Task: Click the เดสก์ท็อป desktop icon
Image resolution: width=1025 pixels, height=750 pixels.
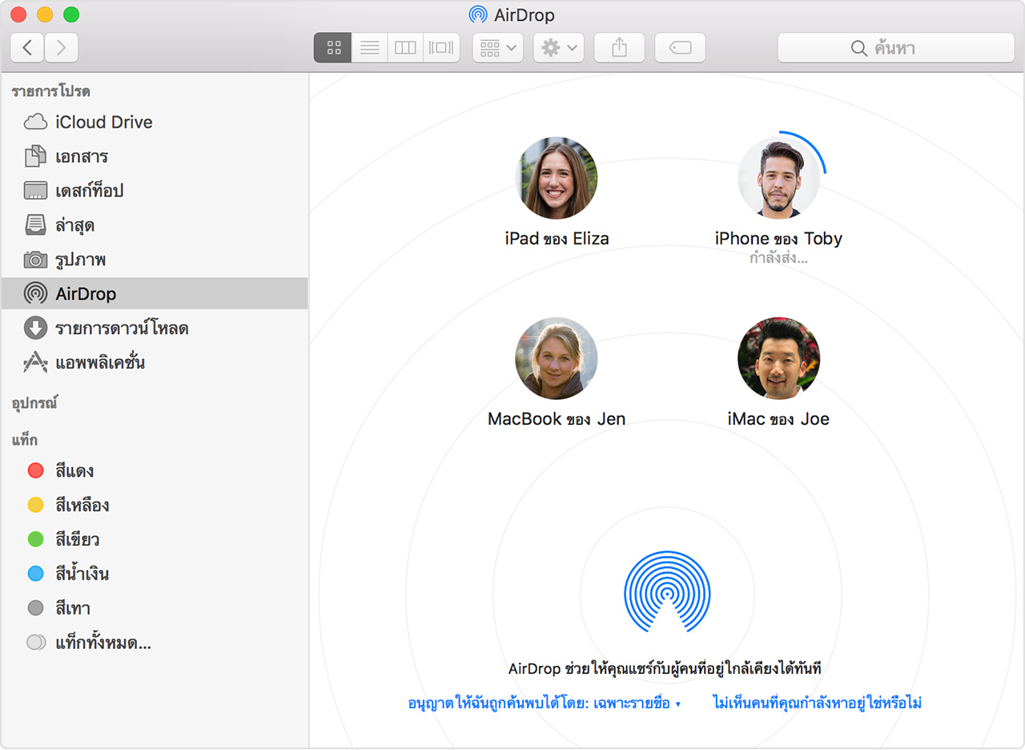Action: click(x=35, y=191)
